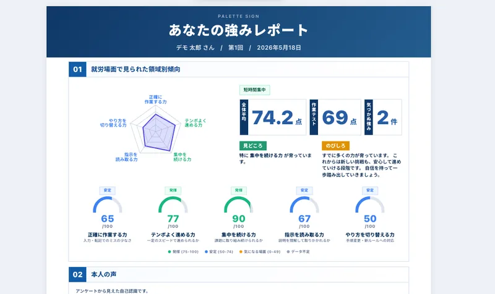Click legend item 気になる場面 (0-49)
This screenshot has height=294, width=495.
point(260,252)
